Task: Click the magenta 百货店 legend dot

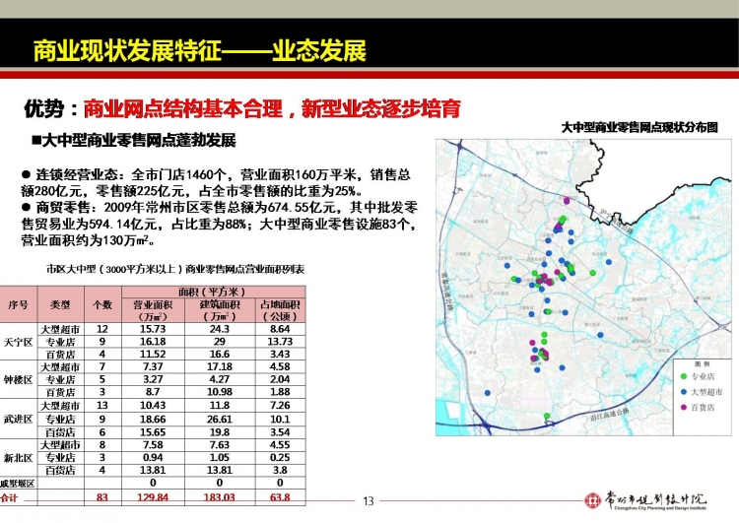Action: 684,407
